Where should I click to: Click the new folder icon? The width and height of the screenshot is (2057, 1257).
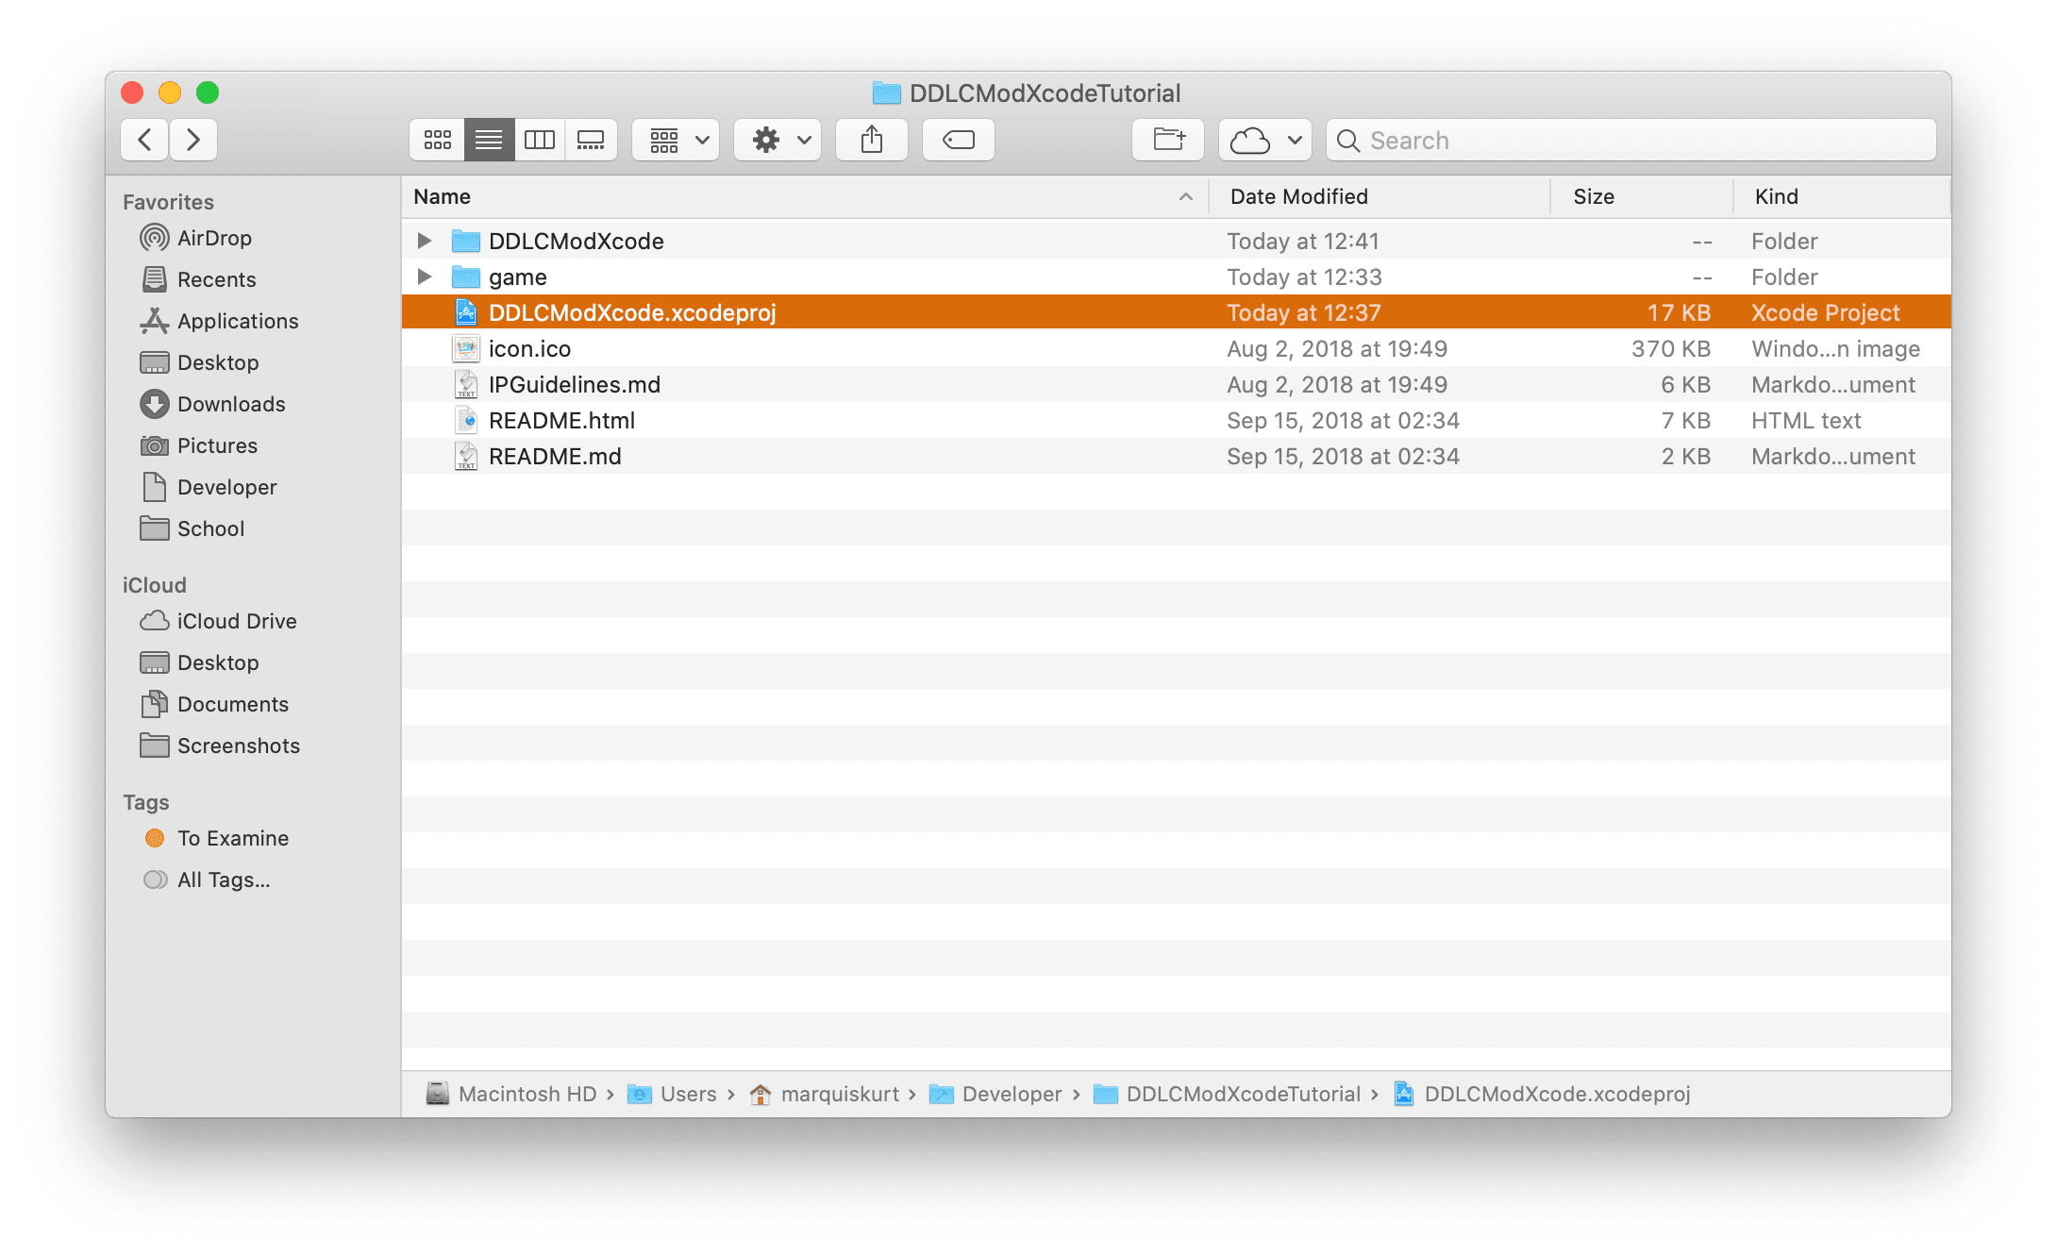(1168, 140)
